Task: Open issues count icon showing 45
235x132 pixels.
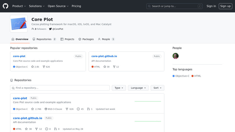Action: [x=78, y=109]
